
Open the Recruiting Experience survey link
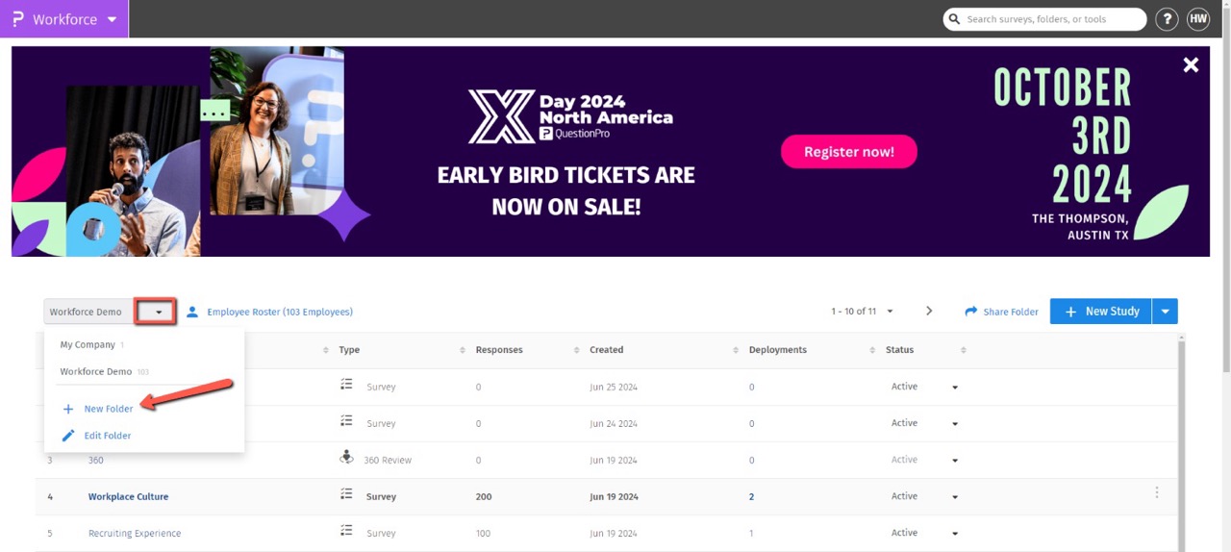[x=135, y=533]
